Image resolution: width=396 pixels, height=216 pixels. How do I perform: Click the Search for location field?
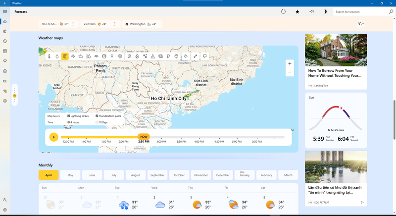[x=361, y=11]
